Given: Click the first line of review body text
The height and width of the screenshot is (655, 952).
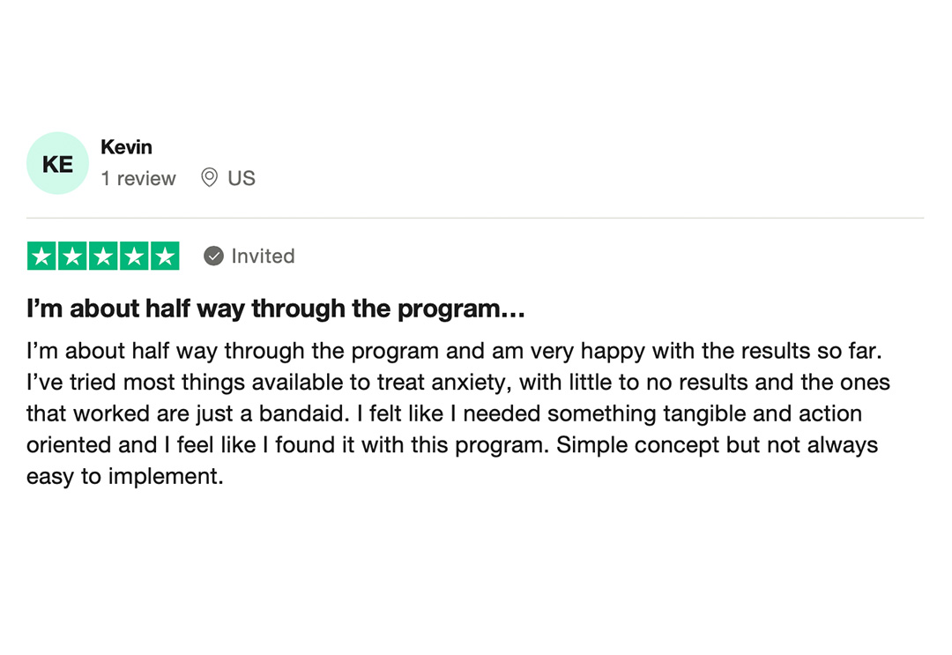Looking at the screenshot, I should (454, 352).
